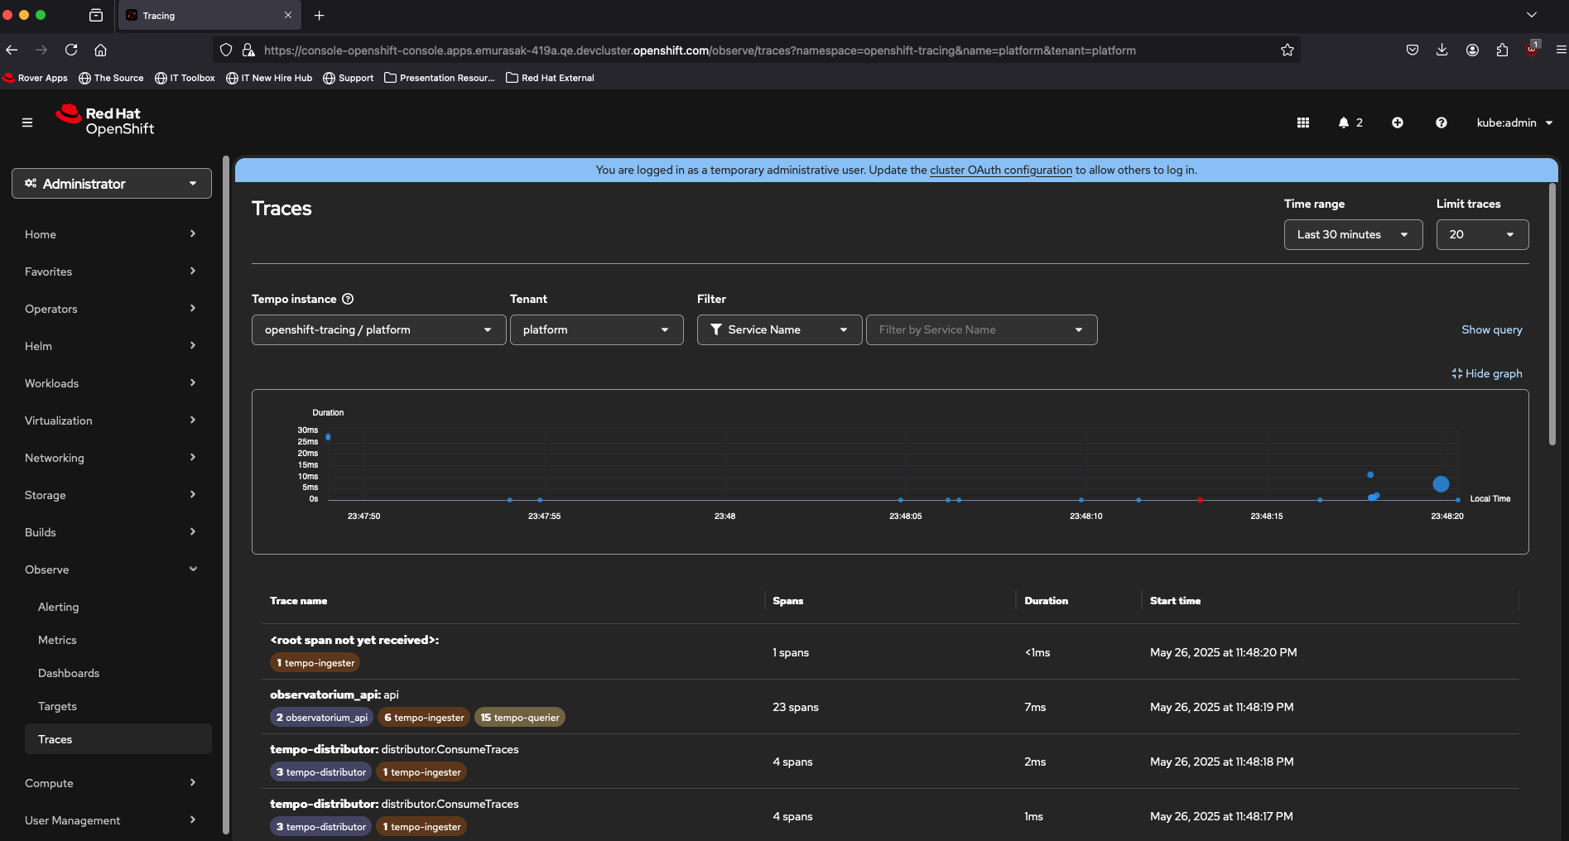Screen dimensions: 1569x841
Task: Open the help question mark menu
Action: click(1441, 123)
